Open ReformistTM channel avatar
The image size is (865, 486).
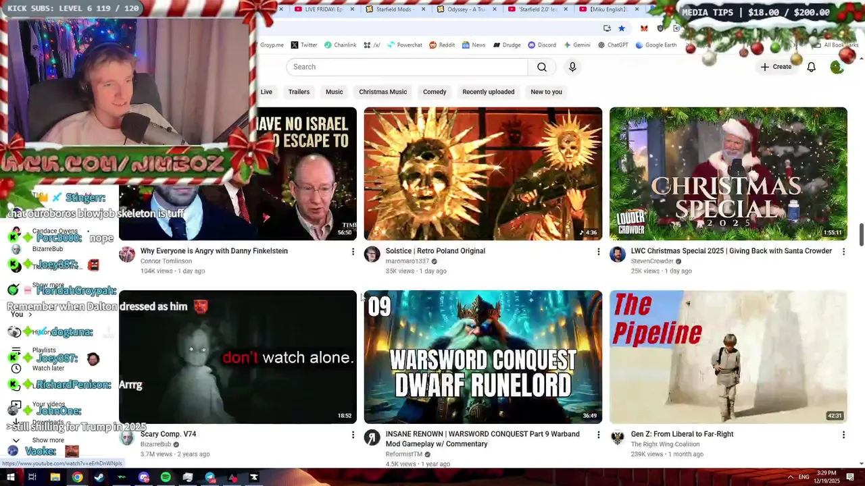(x=372, y=437)
